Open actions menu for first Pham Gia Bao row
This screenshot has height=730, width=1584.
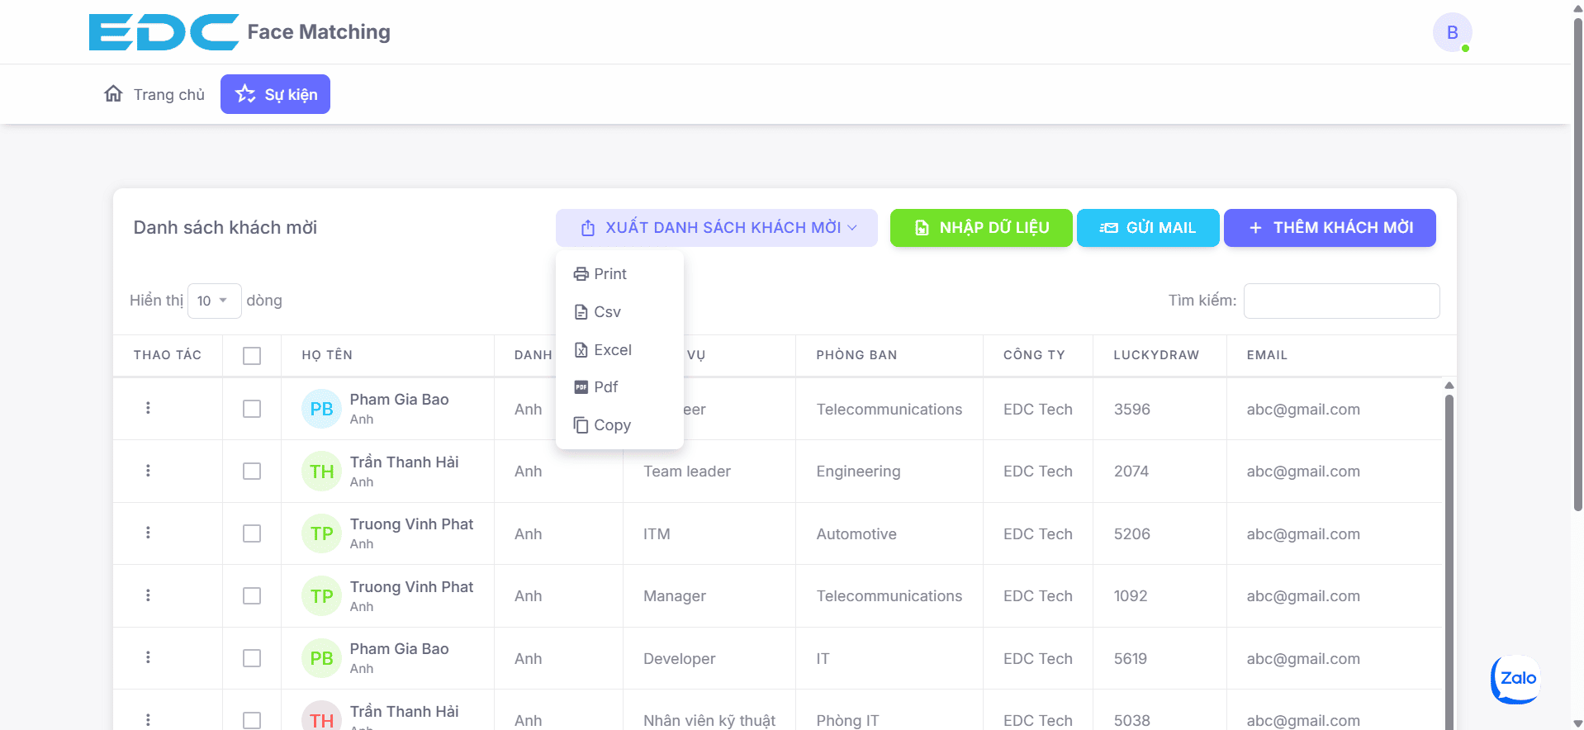click(x=148, y=408)
